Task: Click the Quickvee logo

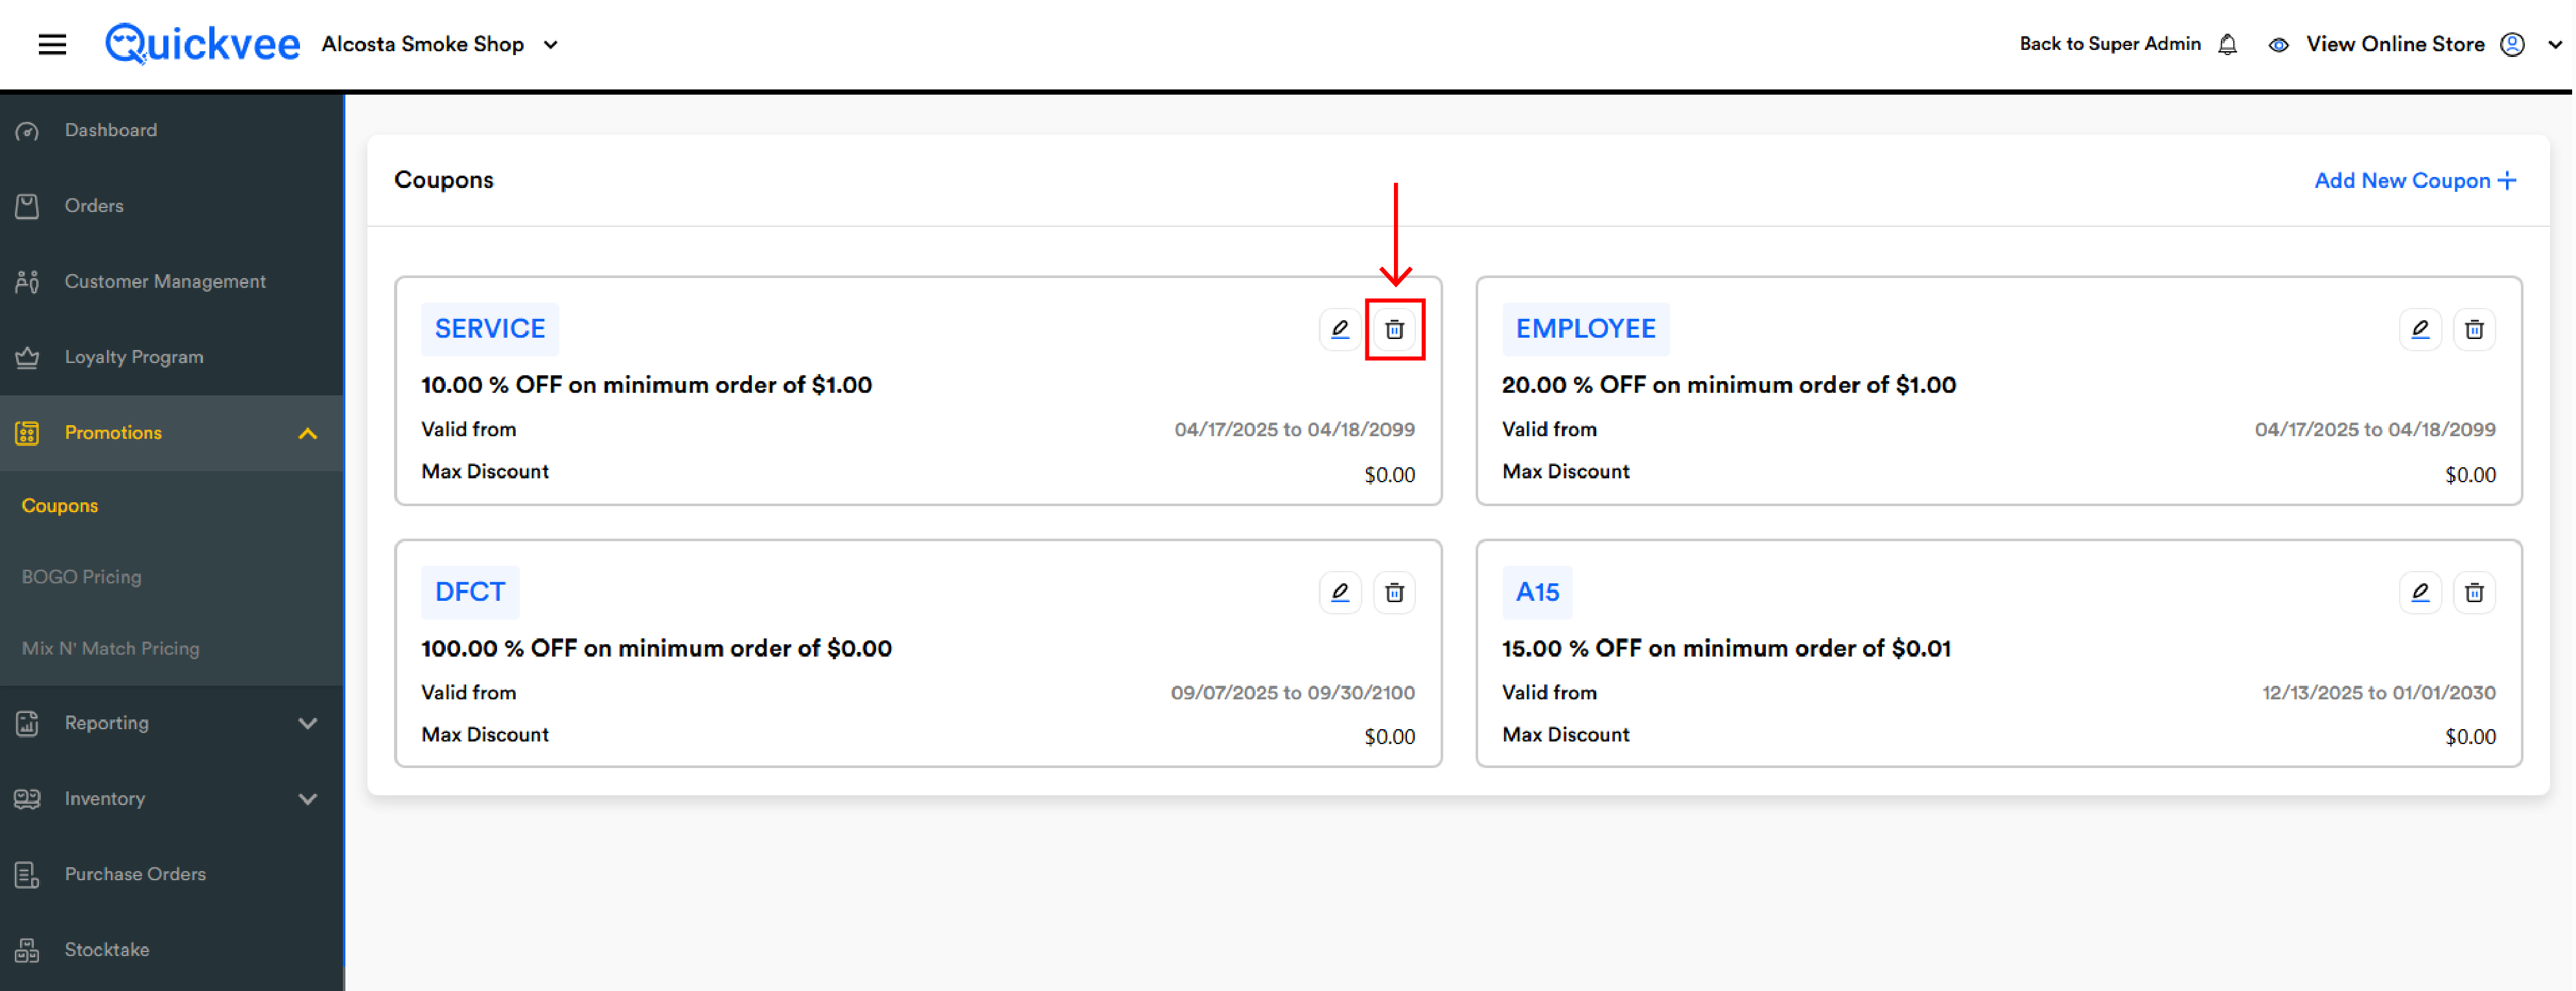Action: [202, 44]
